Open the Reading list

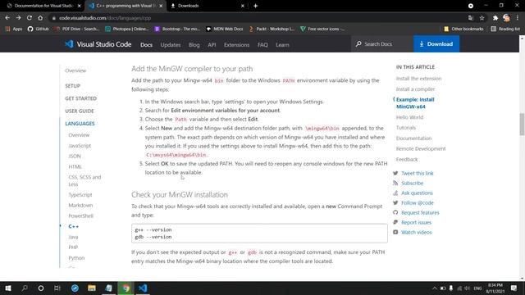505,29
